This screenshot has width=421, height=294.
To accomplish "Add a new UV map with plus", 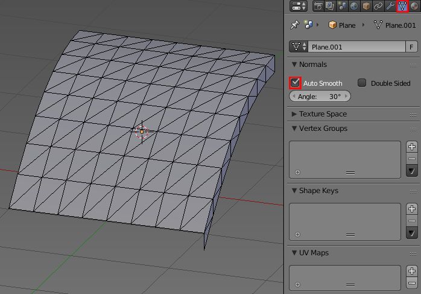I will pyautogui.click(x=412, y=271).
